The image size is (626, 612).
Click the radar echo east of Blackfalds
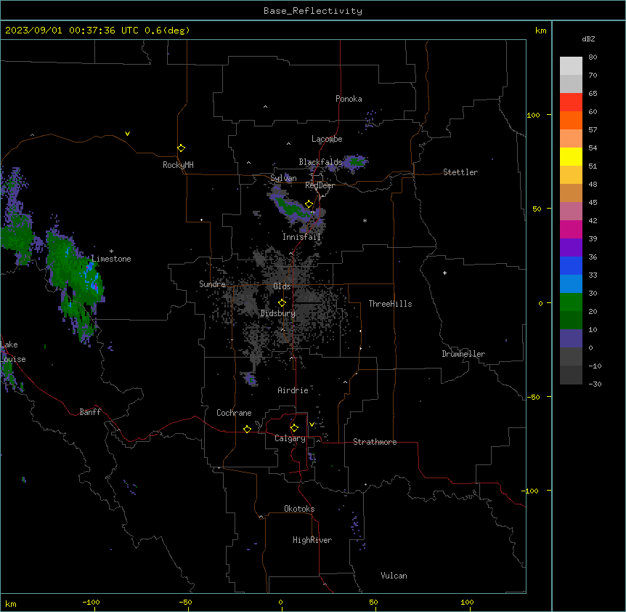tap(355, 161)
